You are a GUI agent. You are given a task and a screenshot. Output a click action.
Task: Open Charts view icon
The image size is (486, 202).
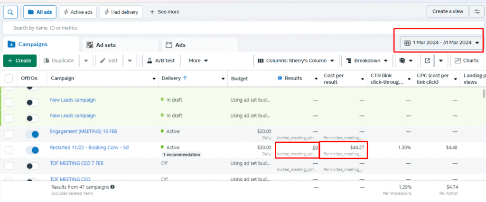[458, 61]
